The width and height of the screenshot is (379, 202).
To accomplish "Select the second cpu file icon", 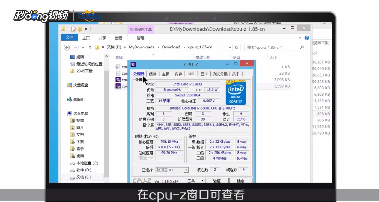I will [118, 73].
